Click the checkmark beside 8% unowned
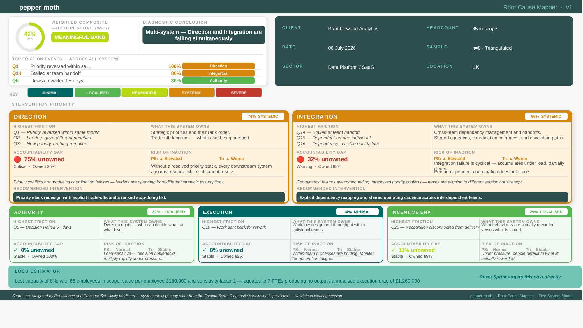This screenshot has width=583, height=328. pyautogui.click(x=205, y=250)
